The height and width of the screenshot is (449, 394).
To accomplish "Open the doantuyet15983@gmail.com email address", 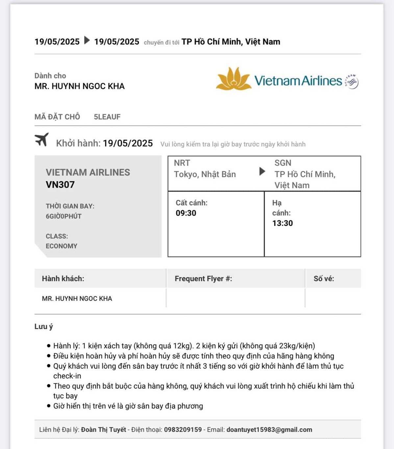I will pyautogui.click(x=269, y=430).
